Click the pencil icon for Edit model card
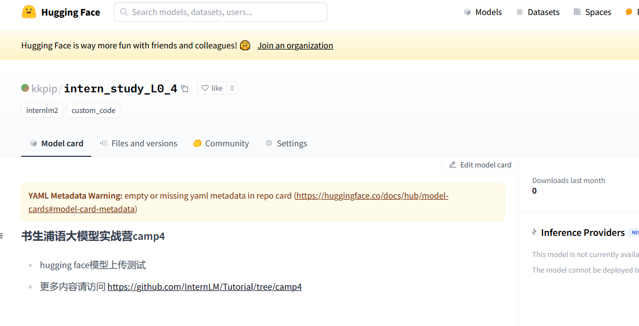Screen dimensions: 639x326 click(x=452, y=165)
